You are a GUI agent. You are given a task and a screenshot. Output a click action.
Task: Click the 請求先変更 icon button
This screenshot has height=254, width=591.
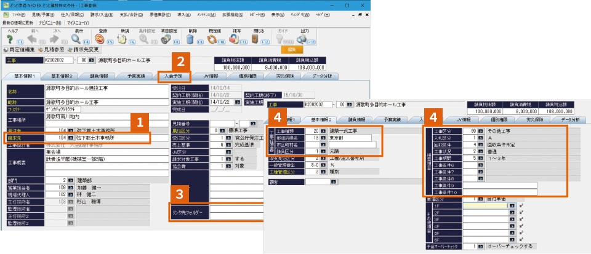pyautogui.click(x=83, y=50)
